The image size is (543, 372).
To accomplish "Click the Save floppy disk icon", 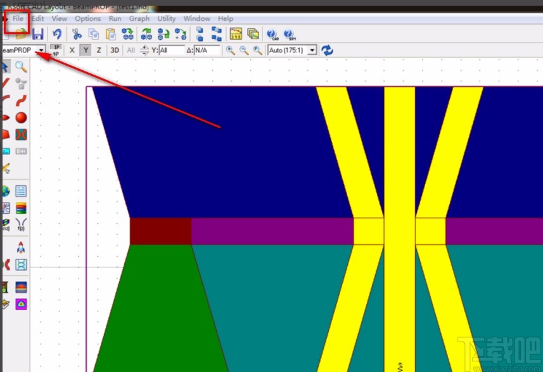I will (x=38, y=34).
